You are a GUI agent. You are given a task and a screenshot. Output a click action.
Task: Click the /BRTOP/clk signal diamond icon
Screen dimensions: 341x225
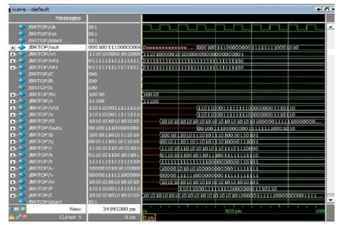pos(21,26)
